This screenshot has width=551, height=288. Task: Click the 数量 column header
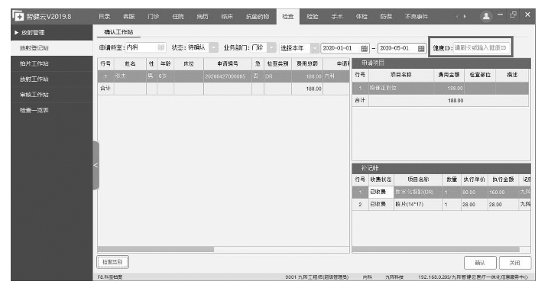coord(452,180)
